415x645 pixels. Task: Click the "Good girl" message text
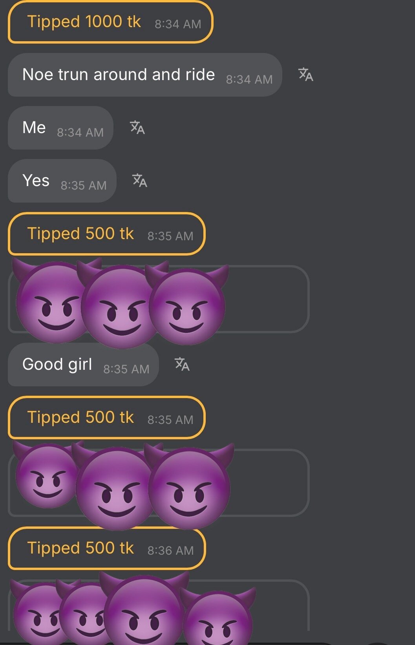[x=57, y=364]
